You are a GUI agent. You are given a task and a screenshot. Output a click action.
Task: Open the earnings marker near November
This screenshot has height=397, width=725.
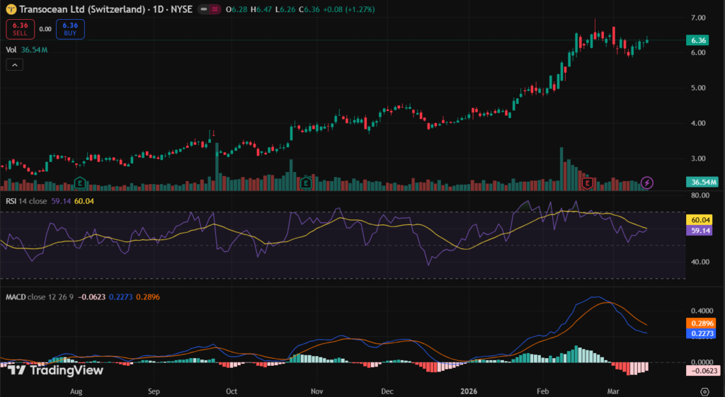306,183
